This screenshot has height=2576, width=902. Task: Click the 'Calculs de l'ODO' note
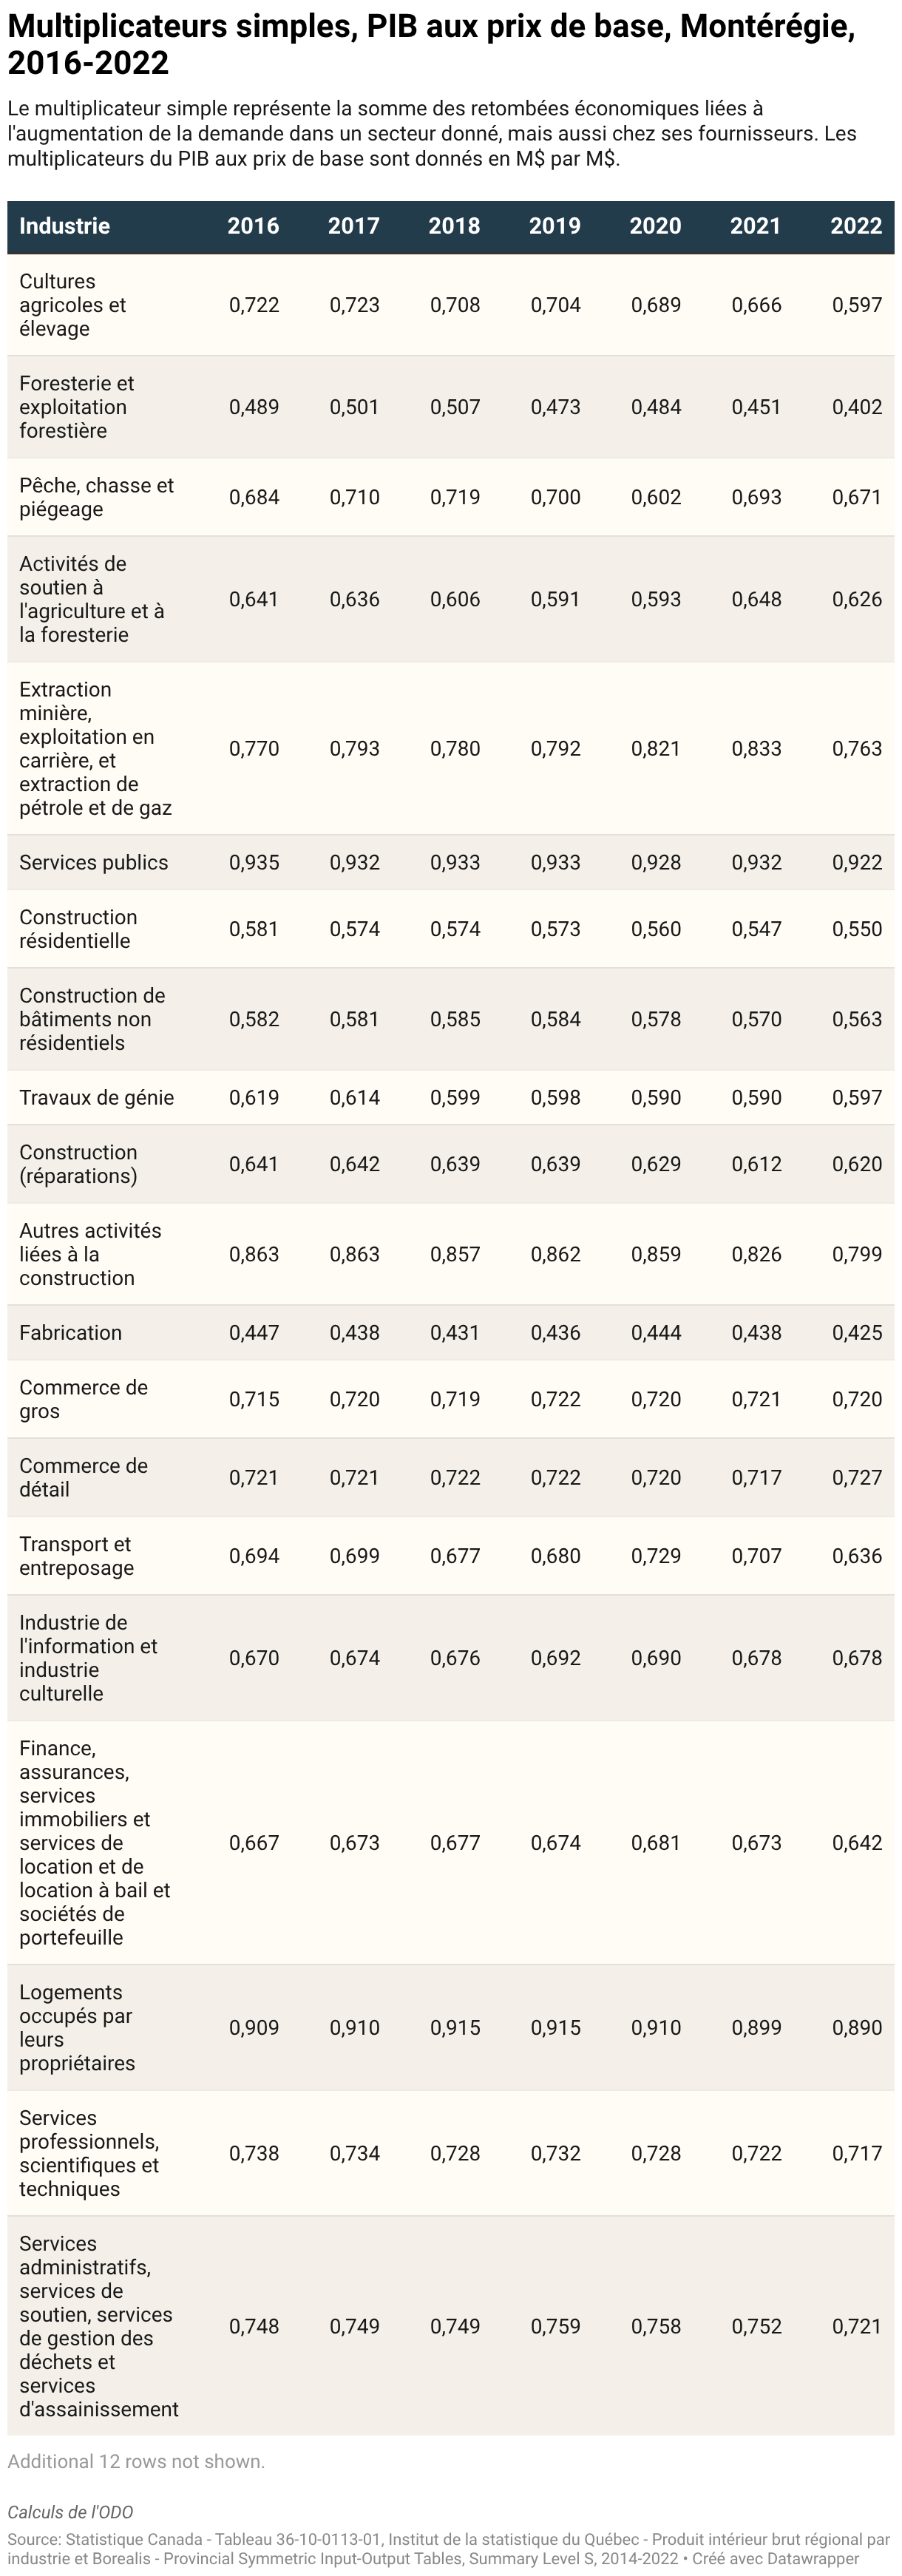(x=70, y=2511)
